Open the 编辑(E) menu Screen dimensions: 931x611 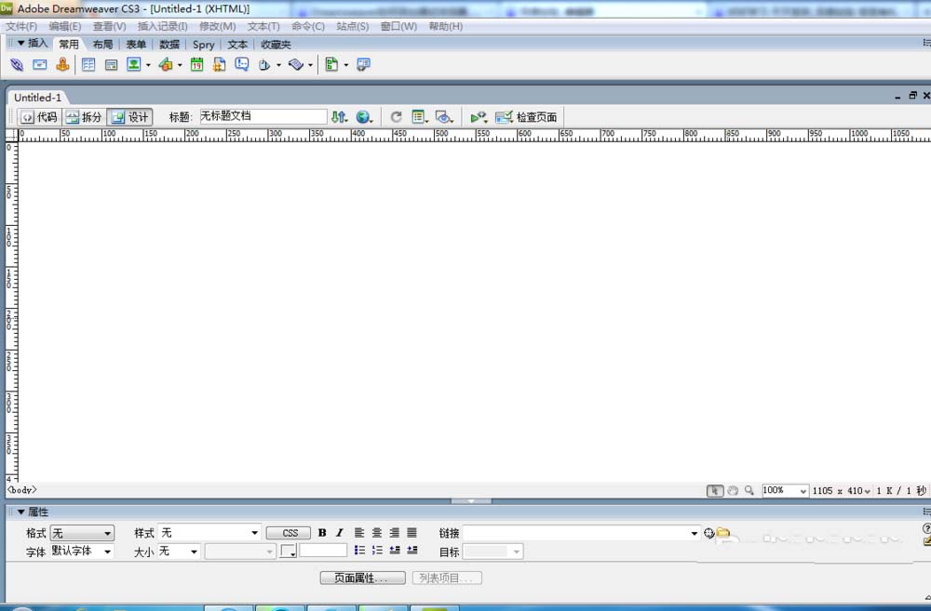(65, 26)
